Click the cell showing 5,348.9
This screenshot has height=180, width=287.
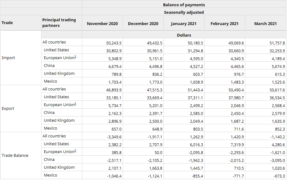click(x=115, y=59)
